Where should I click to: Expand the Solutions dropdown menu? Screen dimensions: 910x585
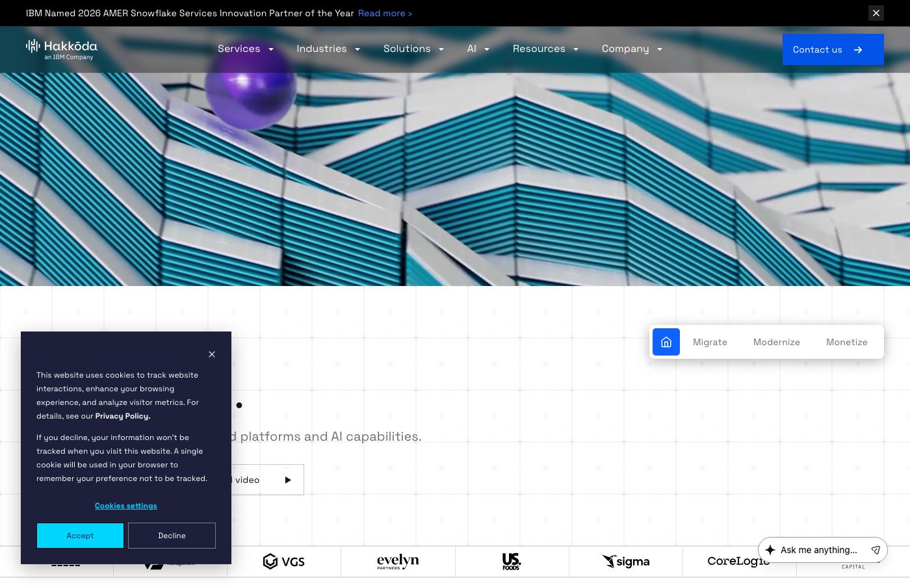pyautogui.click(x=414, y=49)
